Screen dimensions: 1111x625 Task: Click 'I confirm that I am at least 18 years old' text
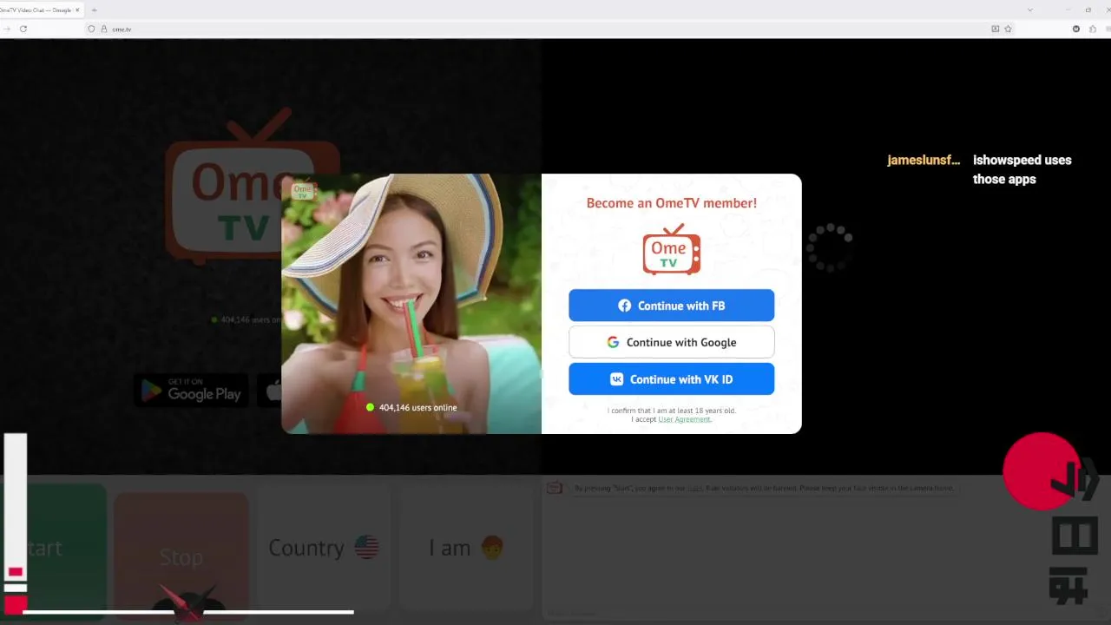671,411
